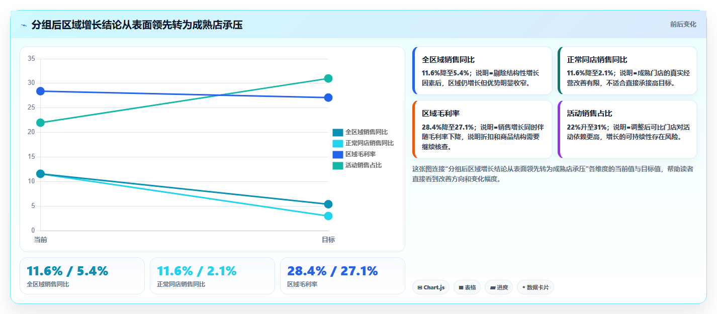
Task: Click the 全区域销售同比 data point at 目标
Action: 328,204
